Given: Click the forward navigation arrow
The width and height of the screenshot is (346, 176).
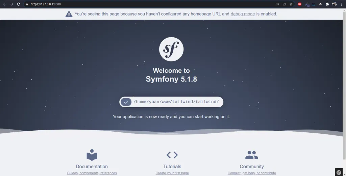Looking at the screenshot, I should [x=11, y=4].
